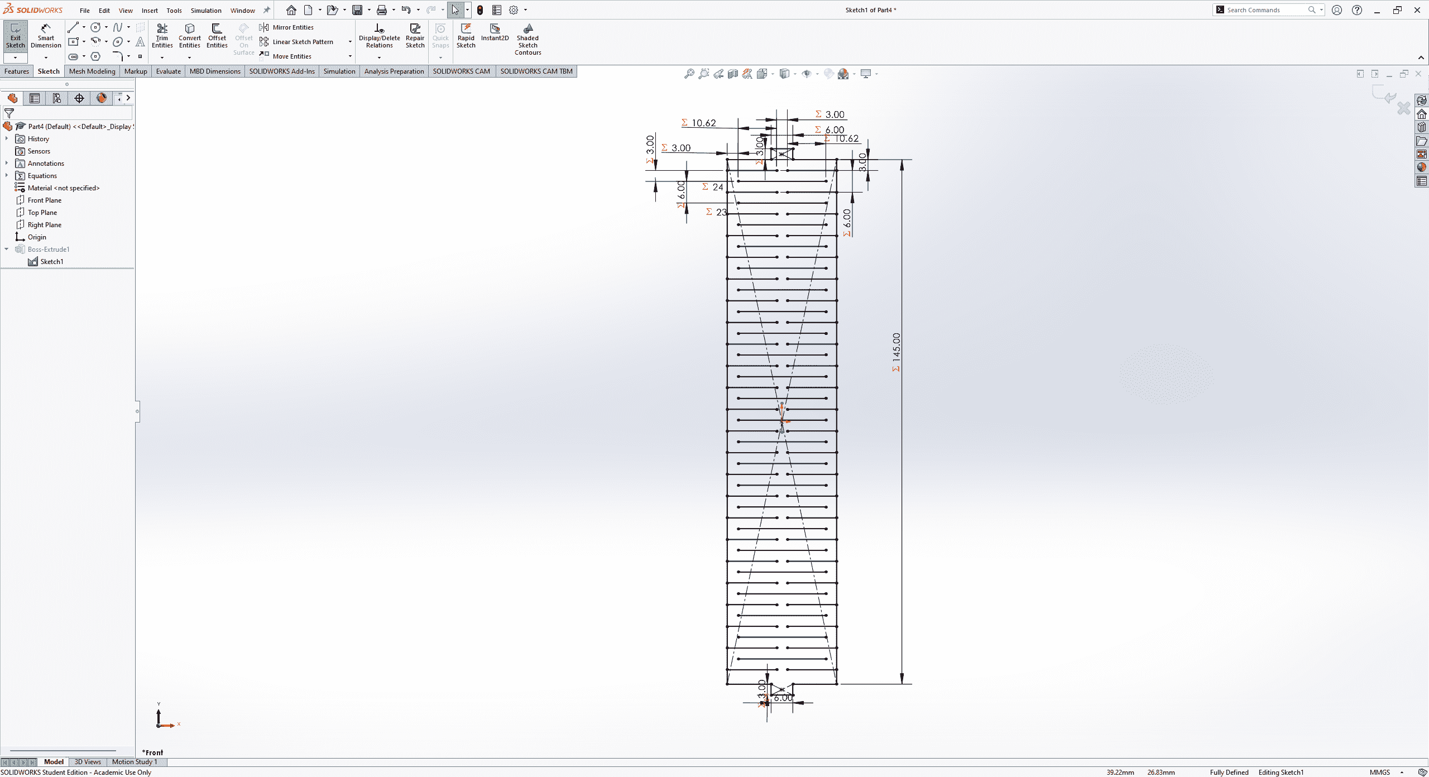
Task: Select the sketch Text tool
Action: tap(140, 41)
